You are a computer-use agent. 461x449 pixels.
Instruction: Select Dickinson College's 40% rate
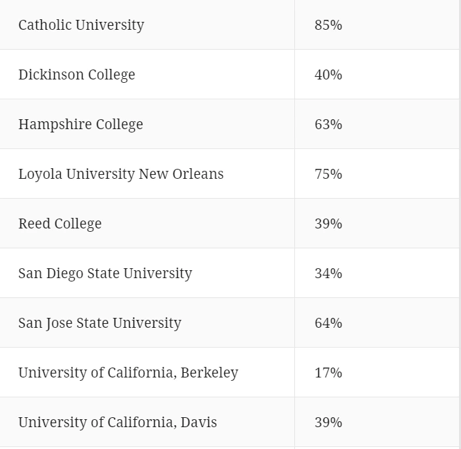328,75
